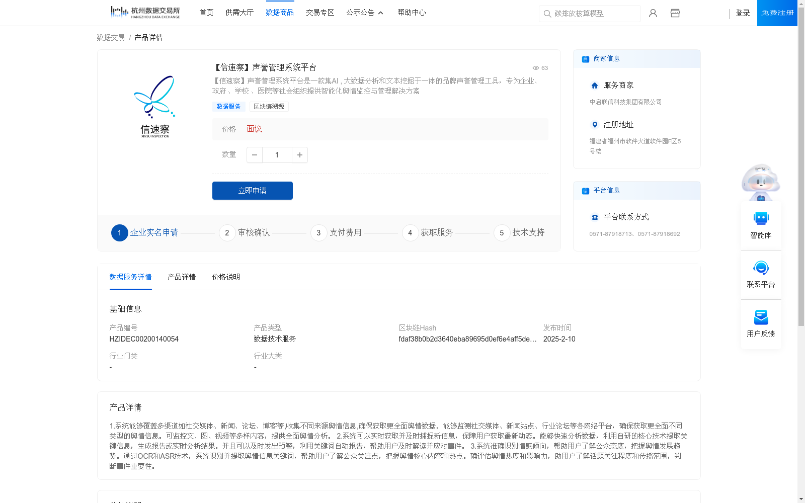This screenshot has height=503, width=805.
Task: Expand the 公示公告 dropdown menu
Action: 365,13
